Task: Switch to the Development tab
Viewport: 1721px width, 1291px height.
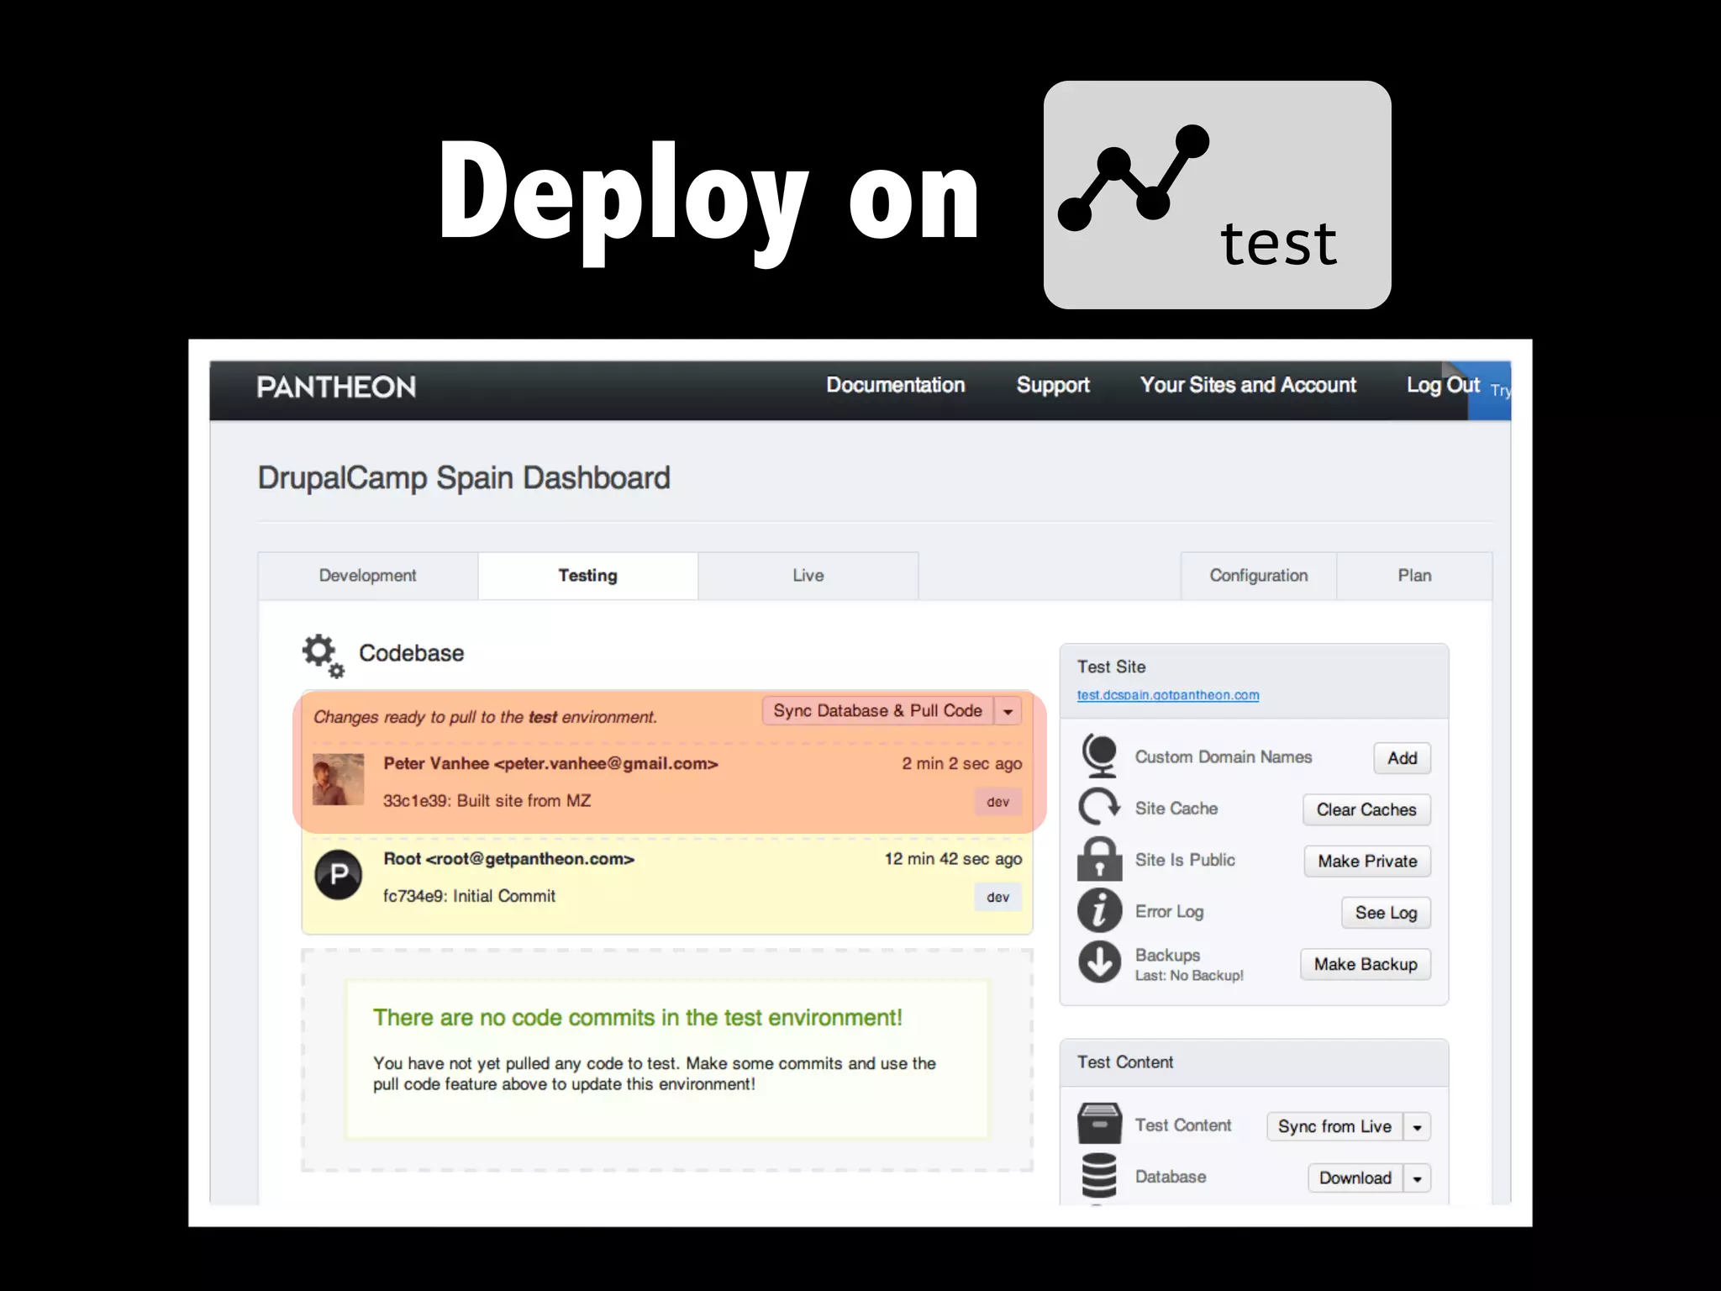Action: pyautogui.click(x=367, y=576)
